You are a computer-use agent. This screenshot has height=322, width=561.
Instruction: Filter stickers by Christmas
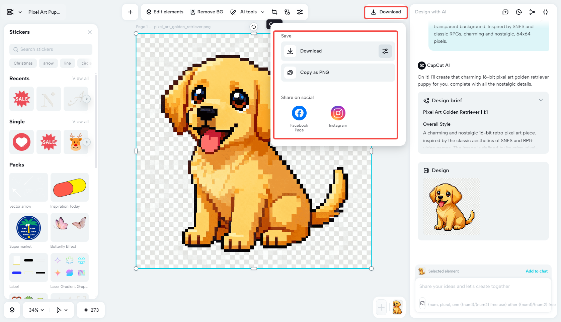(x=23, y=63)
